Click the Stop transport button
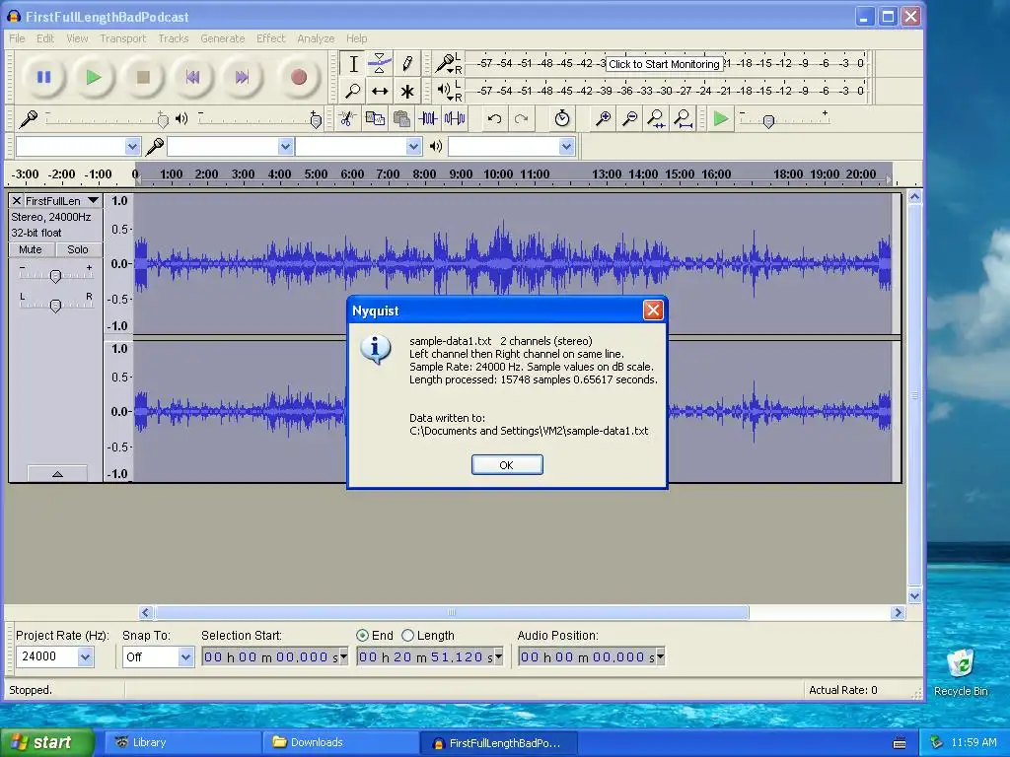1010x757 pixels. tap(143, 77)
